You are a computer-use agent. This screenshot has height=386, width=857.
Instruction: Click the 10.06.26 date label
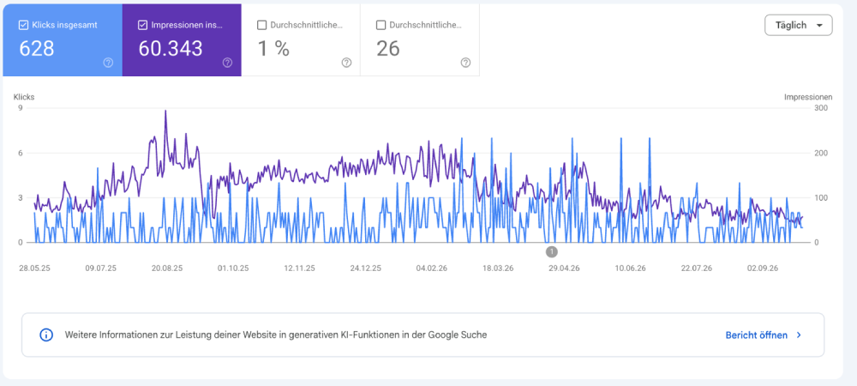pyautogui.click(x=630, y=268)
